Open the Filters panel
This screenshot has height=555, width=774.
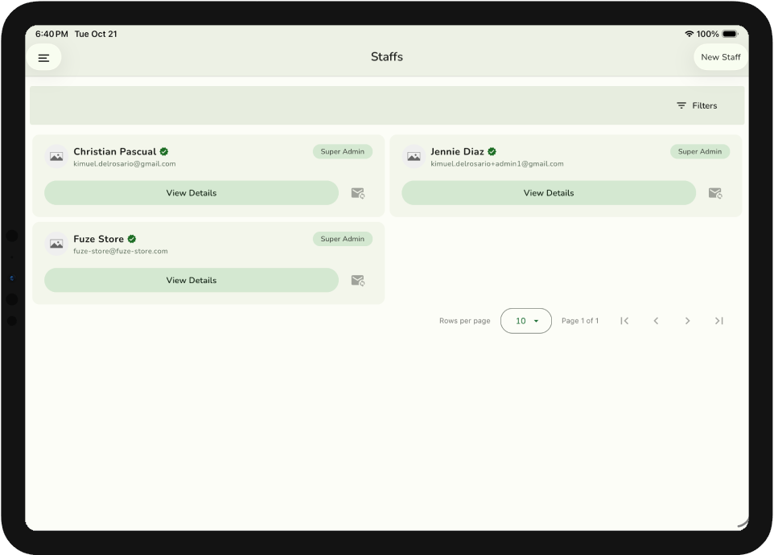[x=697, y=105]
